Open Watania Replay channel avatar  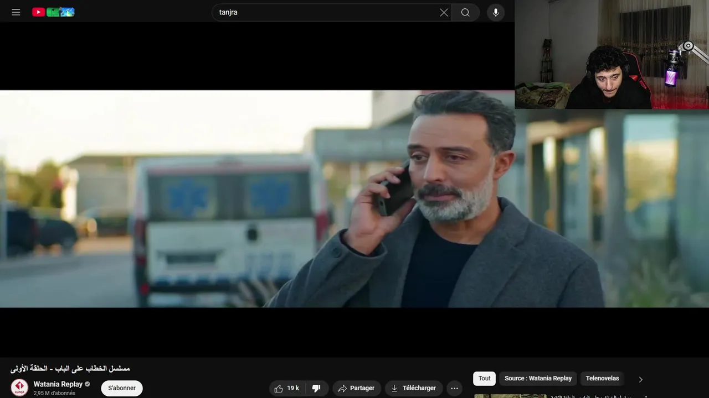(19, 387)
